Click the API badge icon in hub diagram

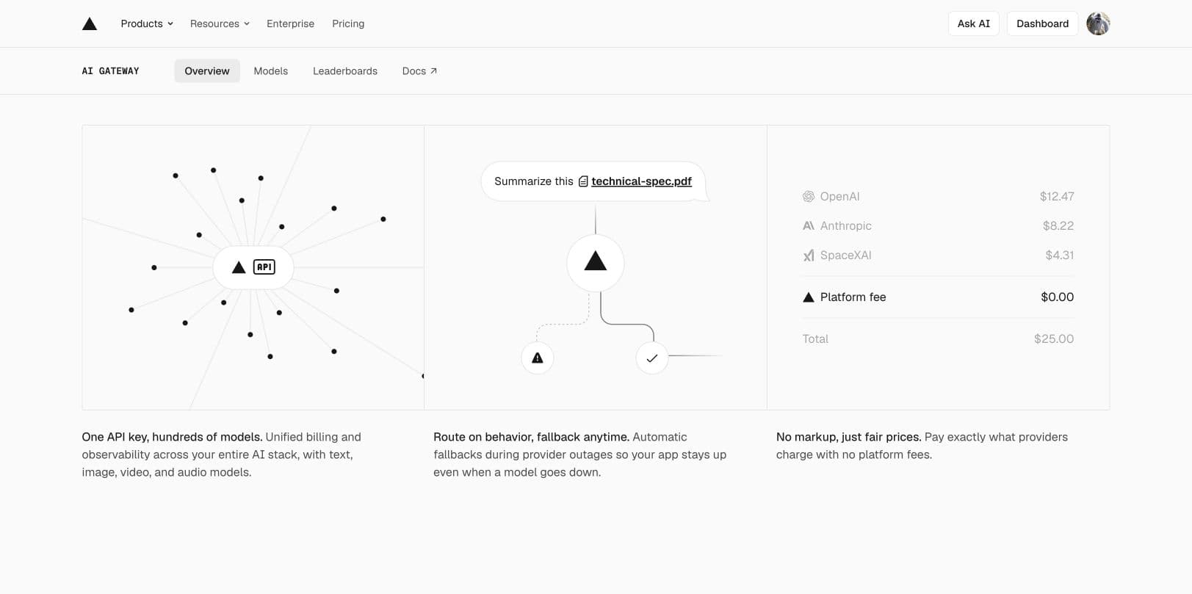pyautogui.click(x=264, y=267)
